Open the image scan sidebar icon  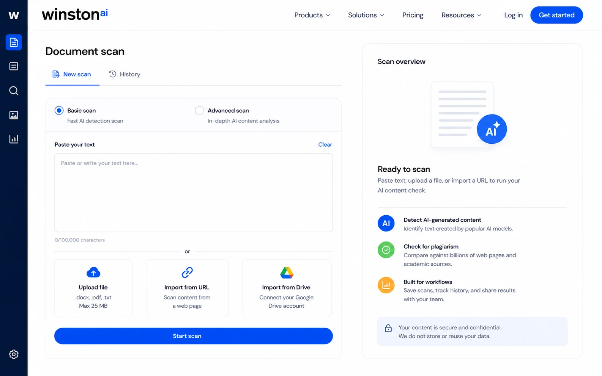[14, 115]
